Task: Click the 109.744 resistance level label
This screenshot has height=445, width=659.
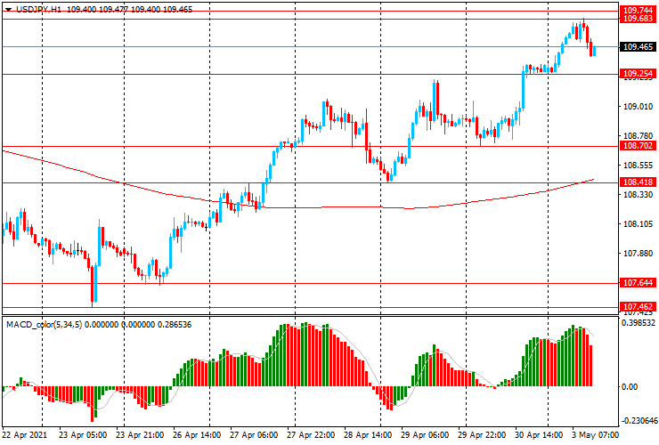Action: (x=638, y=11)
